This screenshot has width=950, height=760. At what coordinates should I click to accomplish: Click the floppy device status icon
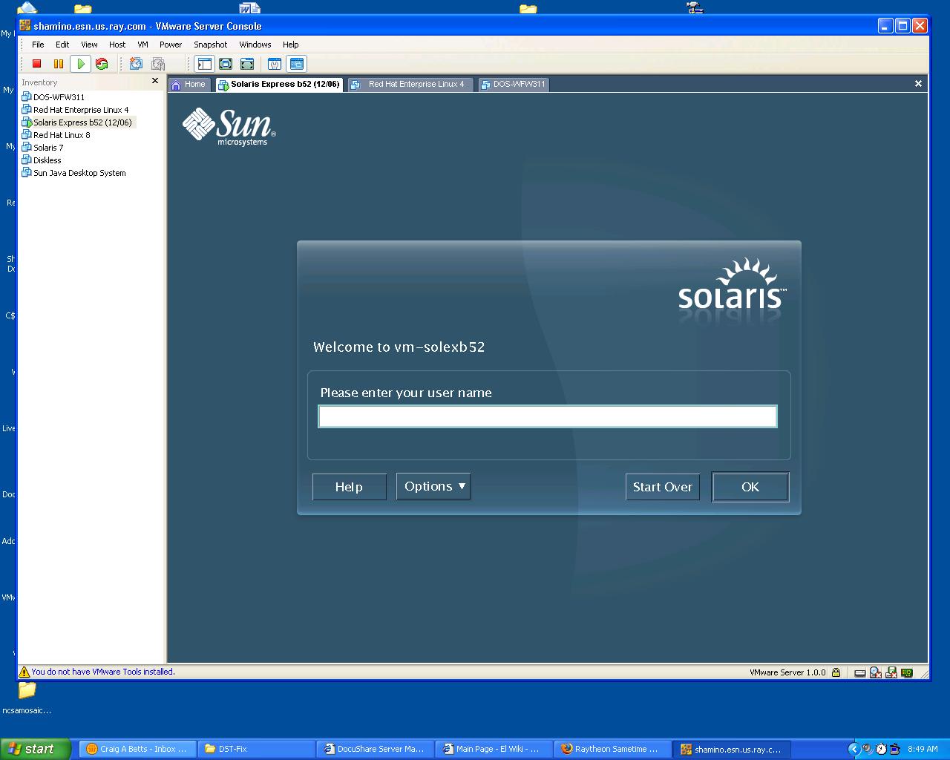point(891,672)
